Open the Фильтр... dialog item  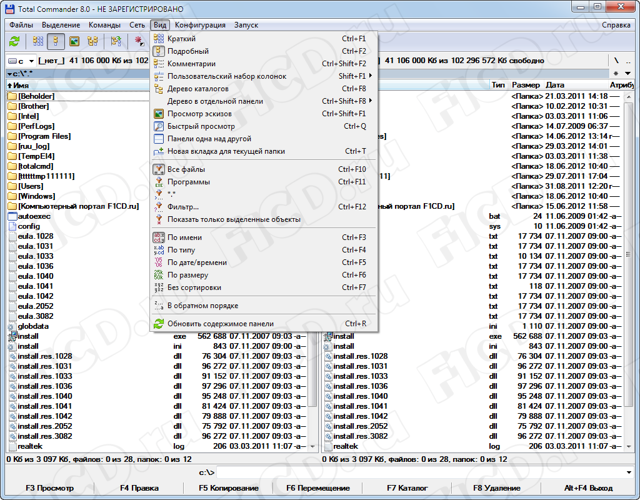pos(264,207)
